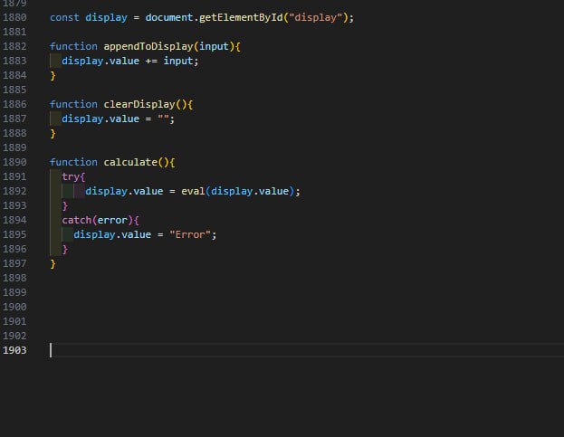This screenshot has height=437, width=564.
Task: Click the function name 'clearDisplay'
Action: (x=139, y=104)
